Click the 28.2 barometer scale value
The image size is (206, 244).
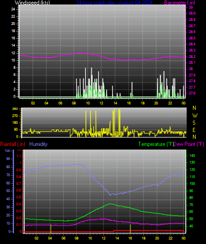[192, 56]
